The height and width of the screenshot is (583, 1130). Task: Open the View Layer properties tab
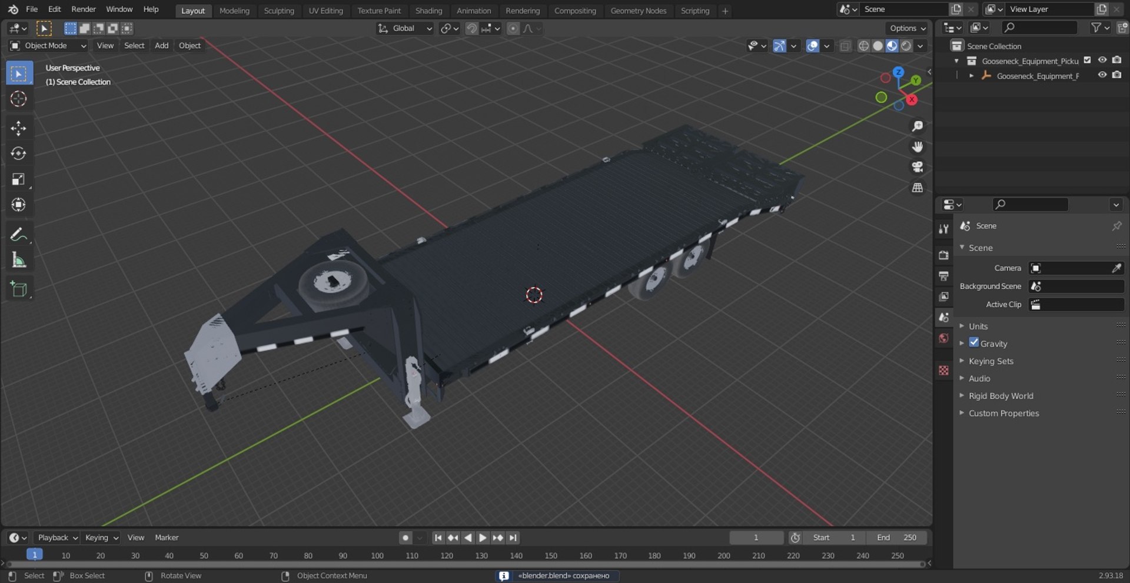pos(944,297)
